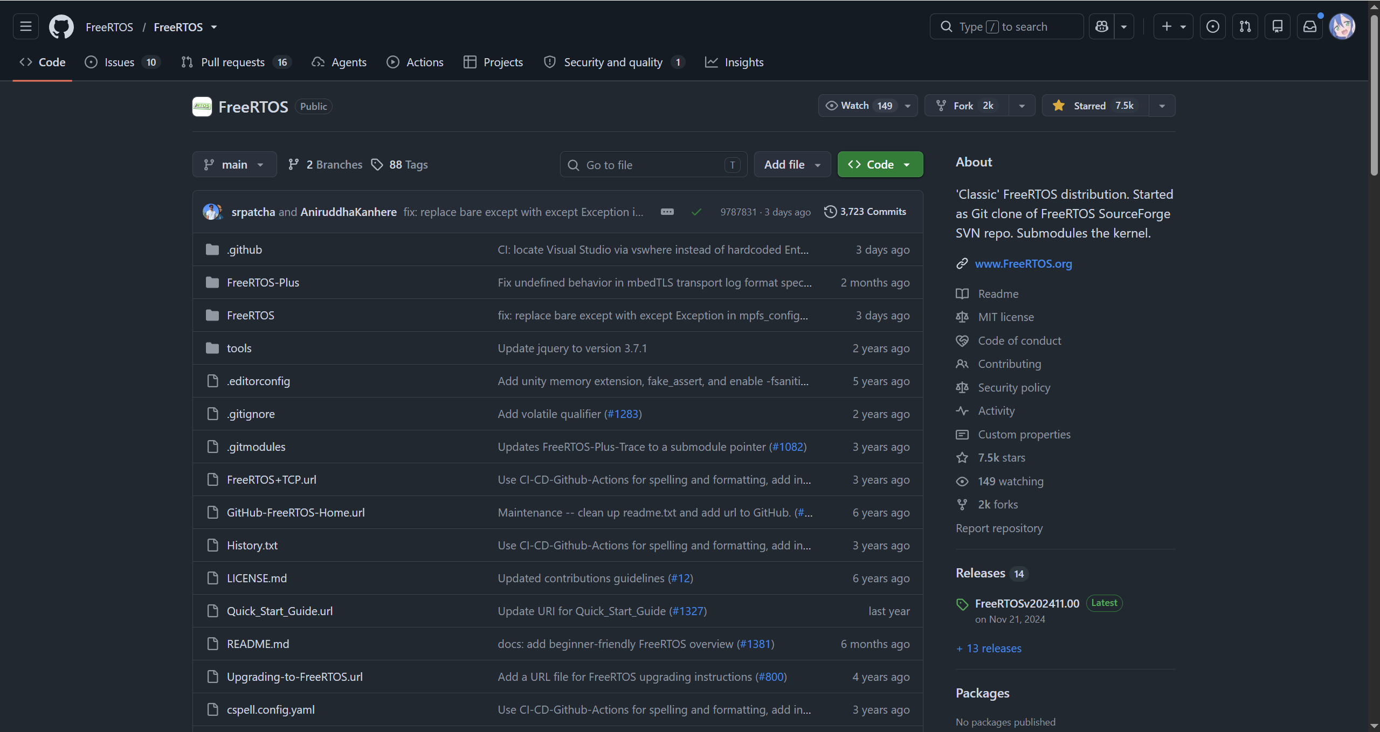1380x732 pixels.
Task: Click the Report repository link
Action: click(999, 528)
